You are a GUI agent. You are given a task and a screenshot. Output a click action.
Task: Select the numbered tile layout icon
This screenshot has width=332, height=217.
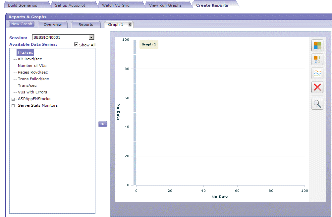(x=317, y=59)
